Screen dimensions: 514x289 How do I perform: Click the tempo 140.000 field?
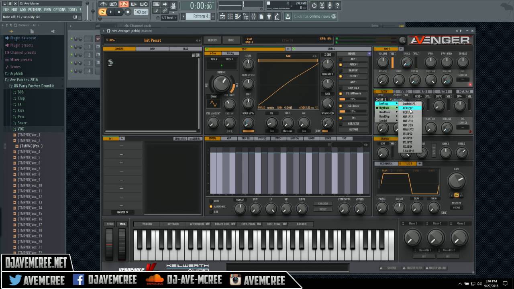[141, 12]
